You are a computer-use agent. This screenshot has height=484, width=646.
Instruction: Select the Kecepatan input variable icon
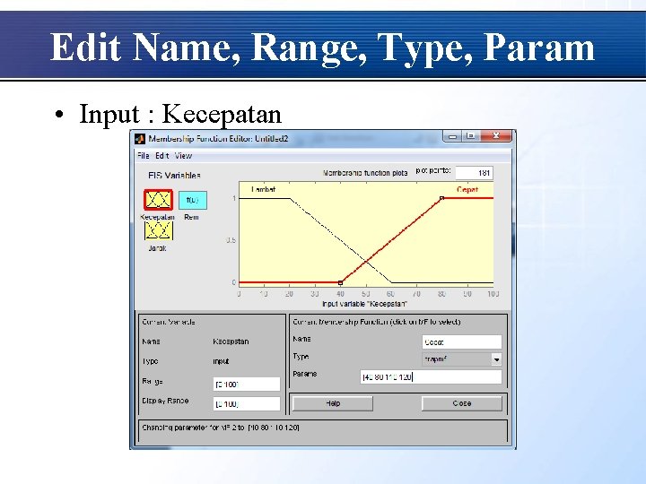point(158,200)
